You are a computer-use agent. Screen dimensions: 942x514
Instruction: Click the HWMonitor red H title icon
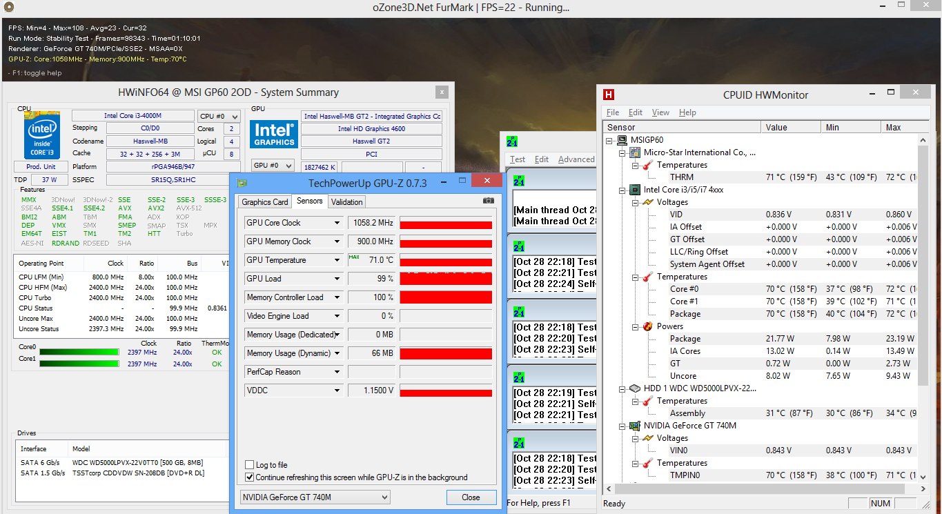pyautogui.click(x=609, y=95)
